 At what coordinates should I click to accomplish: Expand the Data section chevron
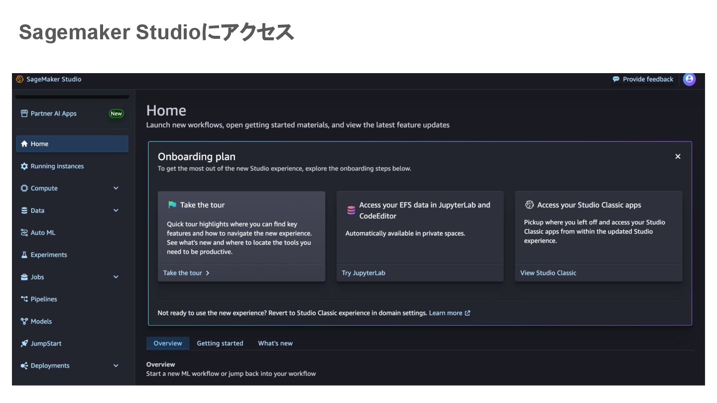(116, 210)
